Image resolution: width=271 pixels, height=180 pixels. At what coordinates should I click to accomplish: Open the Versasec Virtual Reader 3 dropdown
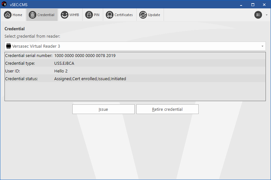coord(135,46)
